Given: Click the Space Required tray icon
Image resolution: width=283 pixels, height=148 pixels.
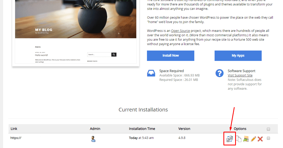Looking at the screenshot, I should tap(151, 73).
